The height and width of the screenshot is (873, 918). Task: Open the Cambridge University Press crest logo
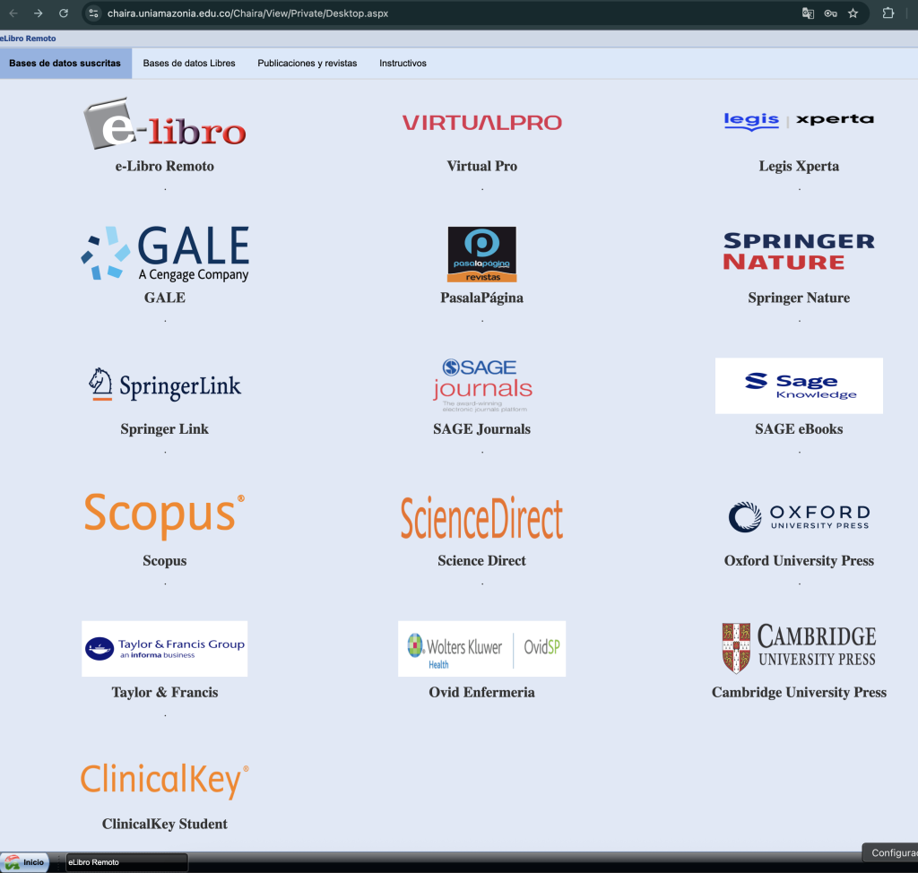click(799, 648)
